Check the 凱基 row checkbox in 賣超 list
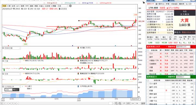The height and width of the screenshot is (105, 196). click(148, 90)
